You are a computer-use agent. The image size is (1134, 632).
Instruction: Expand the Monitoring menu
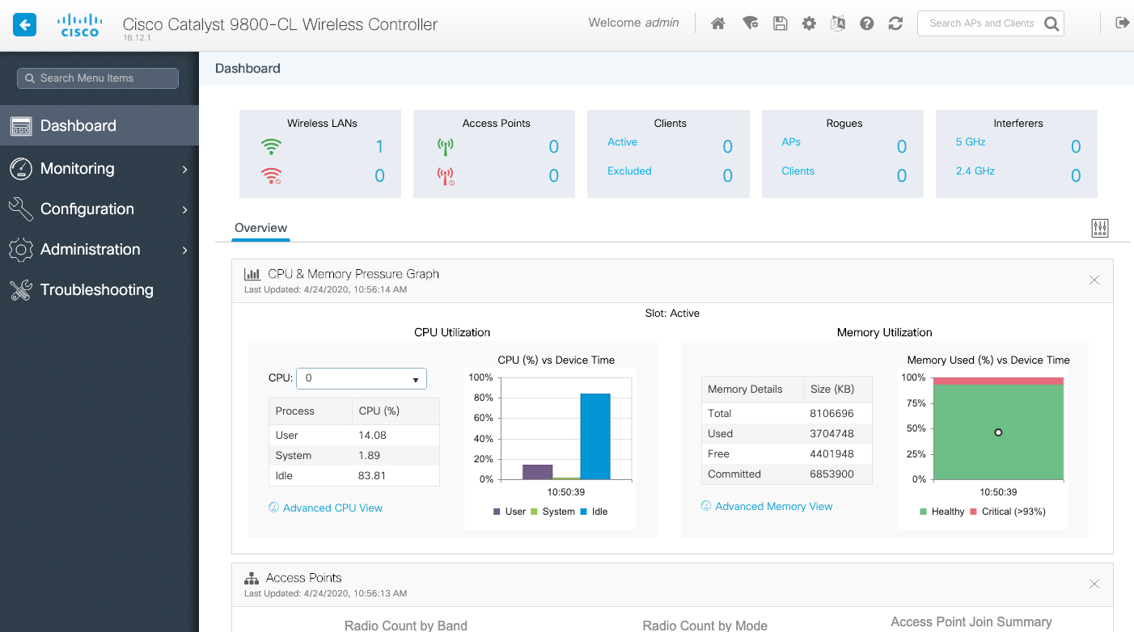point(99,169)
